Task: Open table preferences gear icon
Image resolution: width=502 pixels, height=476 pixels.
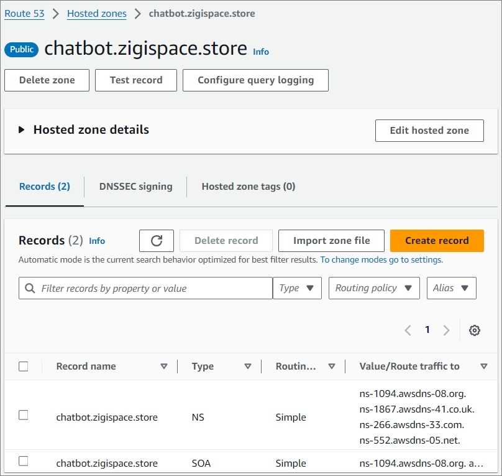Action: pos(475,330)
